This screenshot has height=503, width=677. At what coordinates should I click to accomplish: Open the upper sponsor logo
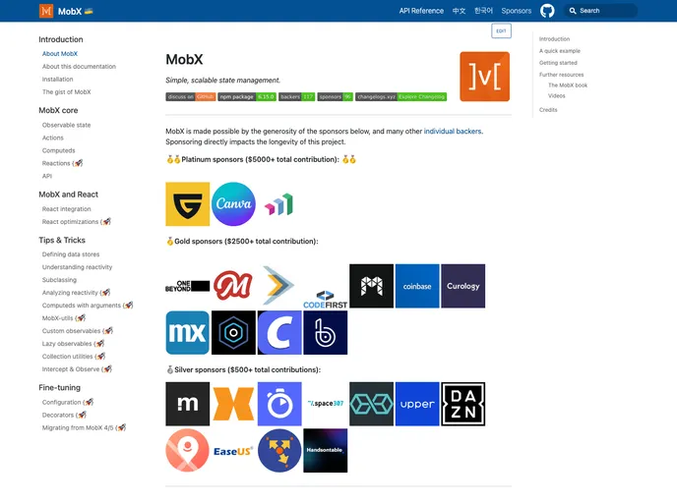pyautogui.click(x=417, y=404)
